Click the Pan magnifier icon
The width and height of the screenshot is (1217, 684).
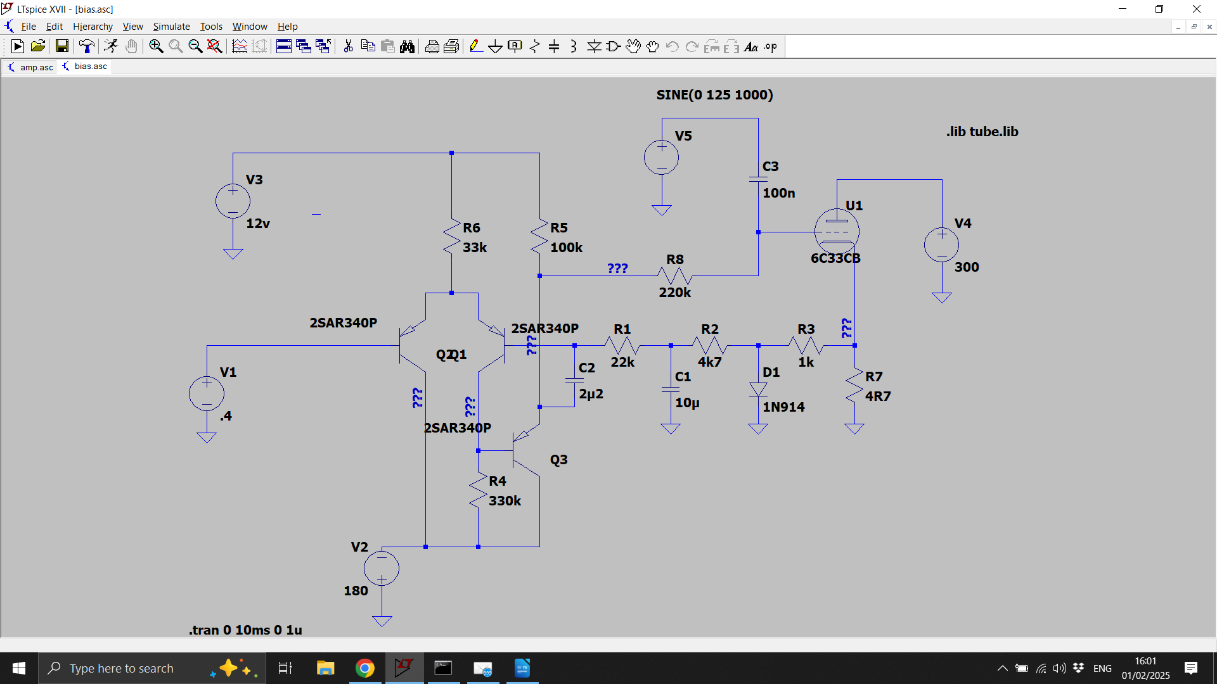click(176, 46)
